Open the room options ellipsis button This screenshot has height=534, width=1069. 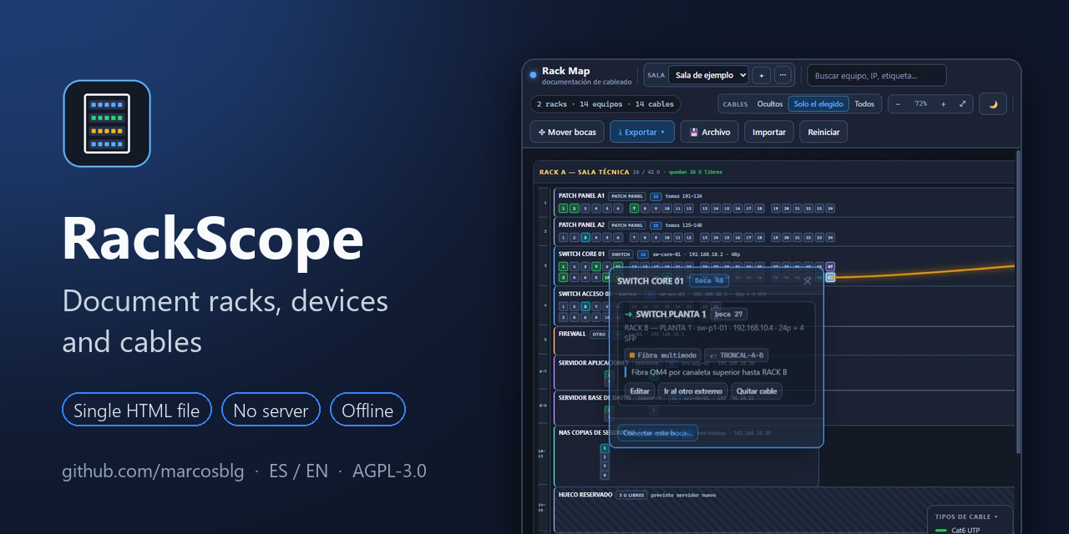783,75
